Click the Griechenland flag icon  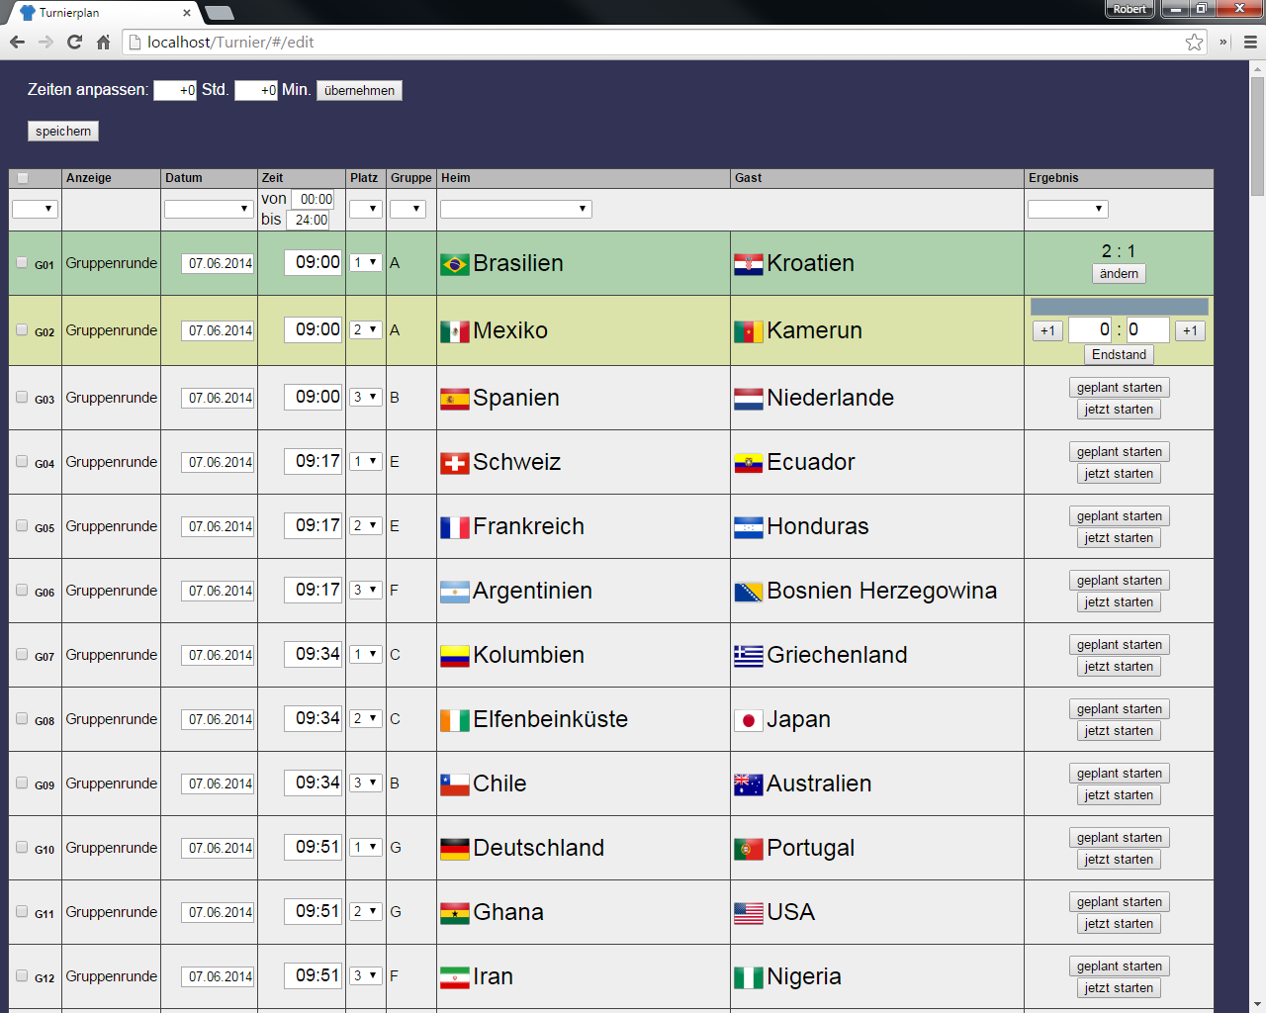pyautogui.click(x=749, y=656)
